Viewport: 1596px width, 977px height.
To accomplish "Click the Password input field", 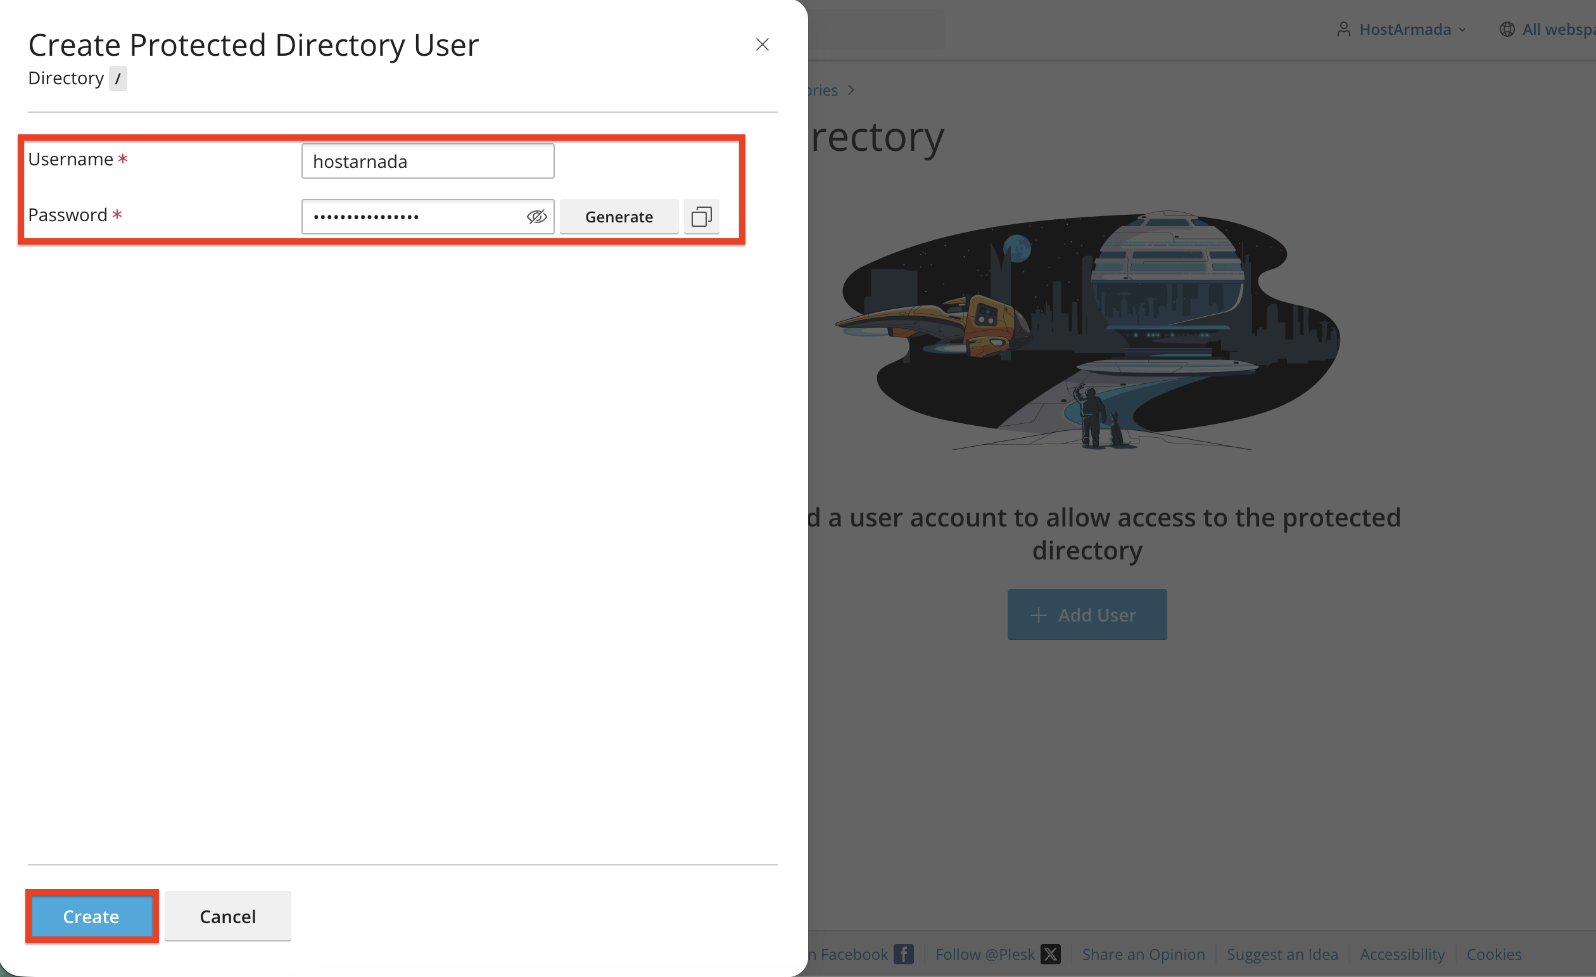I will 427,217.
